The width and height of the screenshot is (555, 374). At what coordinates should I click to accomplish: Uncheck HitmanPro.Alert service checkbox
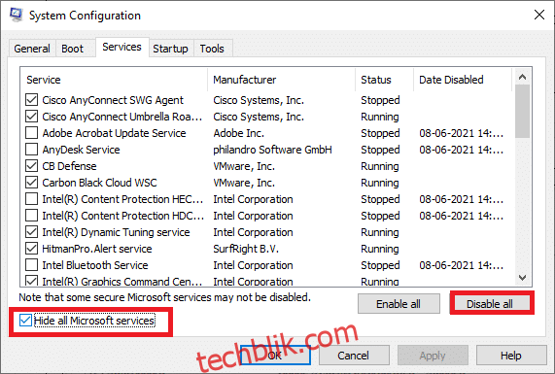click(x=31, y=249)
